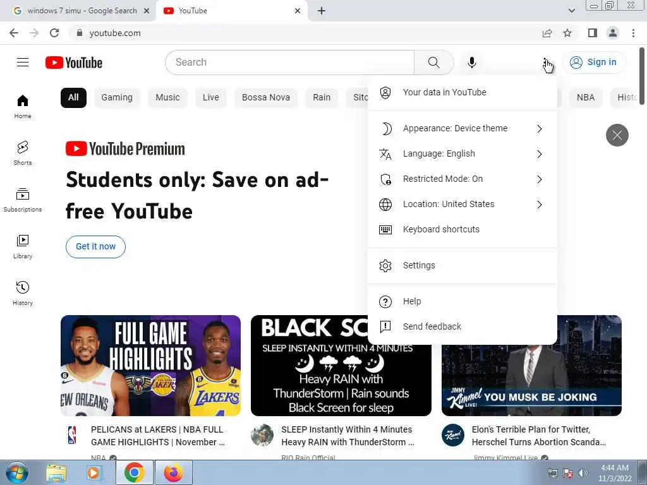The width and height of the screenshot is (647, 485).
Task: Open the Black Screen rain sounds thumbnail
Action: [341, 380]
